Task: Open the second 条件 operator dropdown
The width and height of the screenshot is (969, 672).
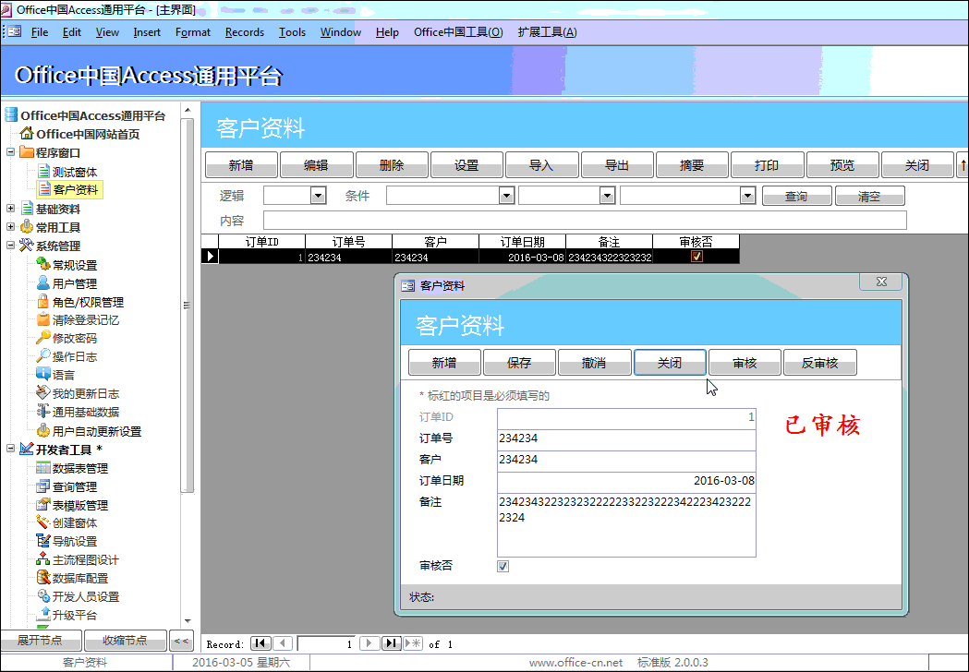Action: [x=608, y=196]
